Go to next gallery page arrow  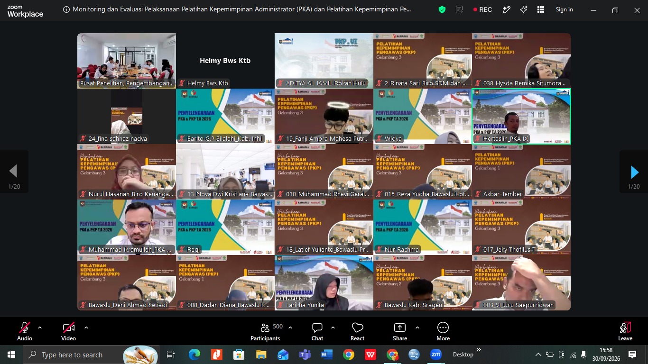click(634, 172)
